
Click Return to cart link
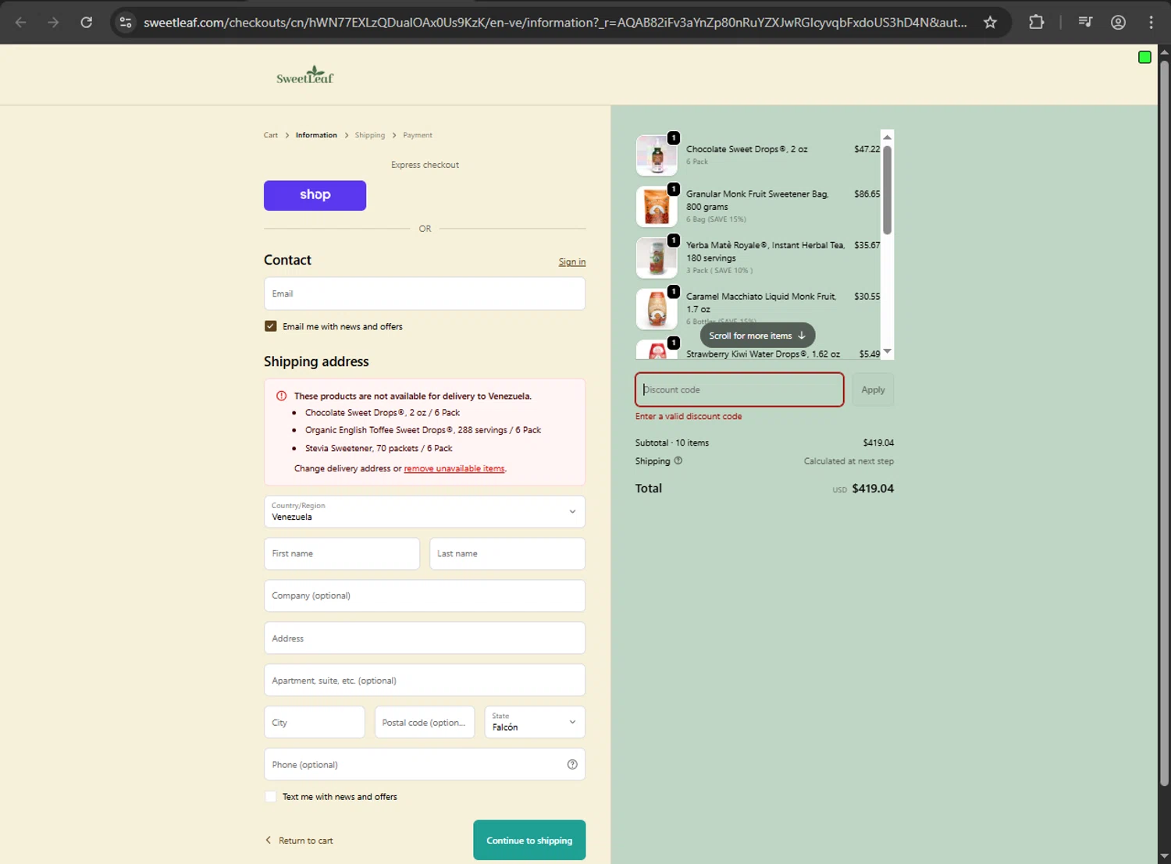[299, 841]
